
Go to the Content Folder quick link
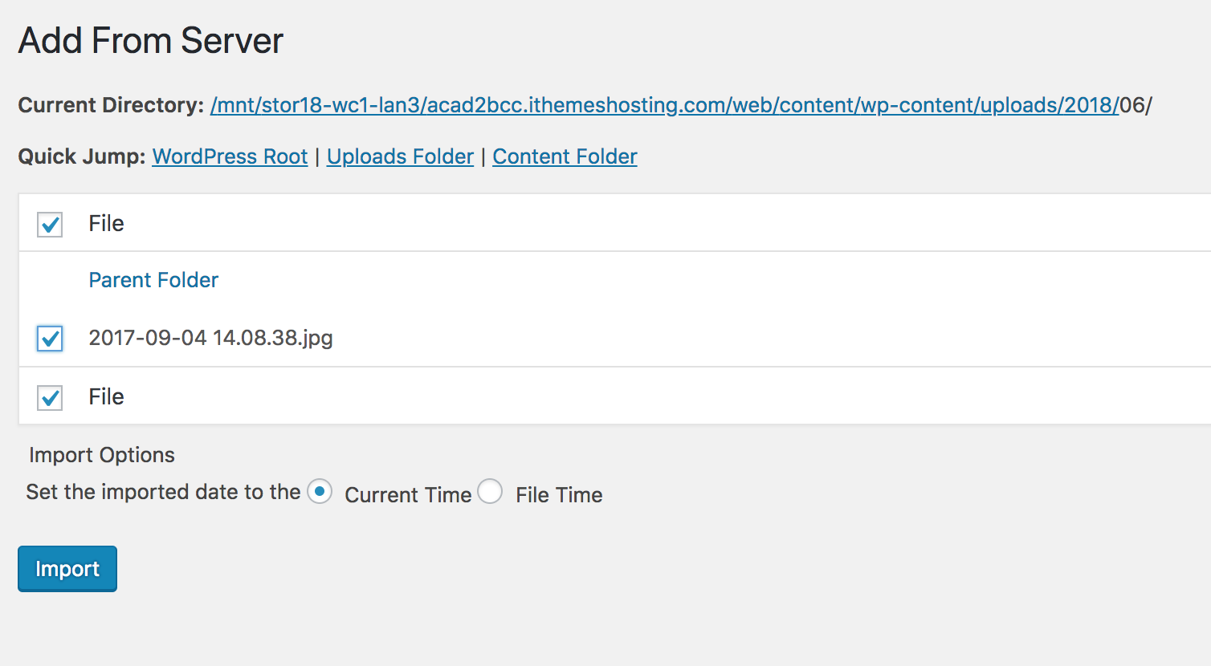coord(565,156)
